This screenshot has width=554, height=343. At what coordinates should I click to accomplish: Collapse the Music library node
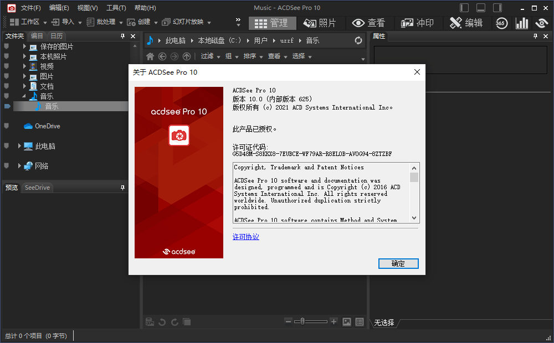tap(24, 96)
